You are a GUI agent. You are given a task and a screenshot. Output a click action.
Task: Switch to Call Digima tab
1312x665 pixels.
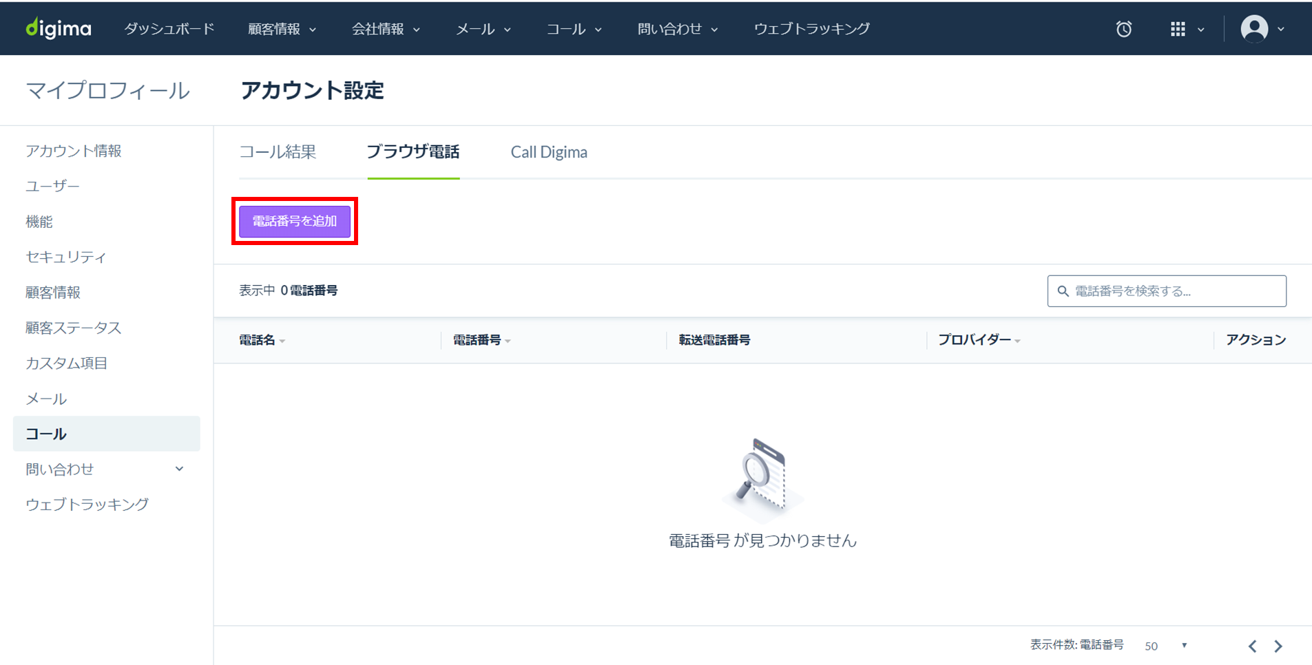(549, 152)
